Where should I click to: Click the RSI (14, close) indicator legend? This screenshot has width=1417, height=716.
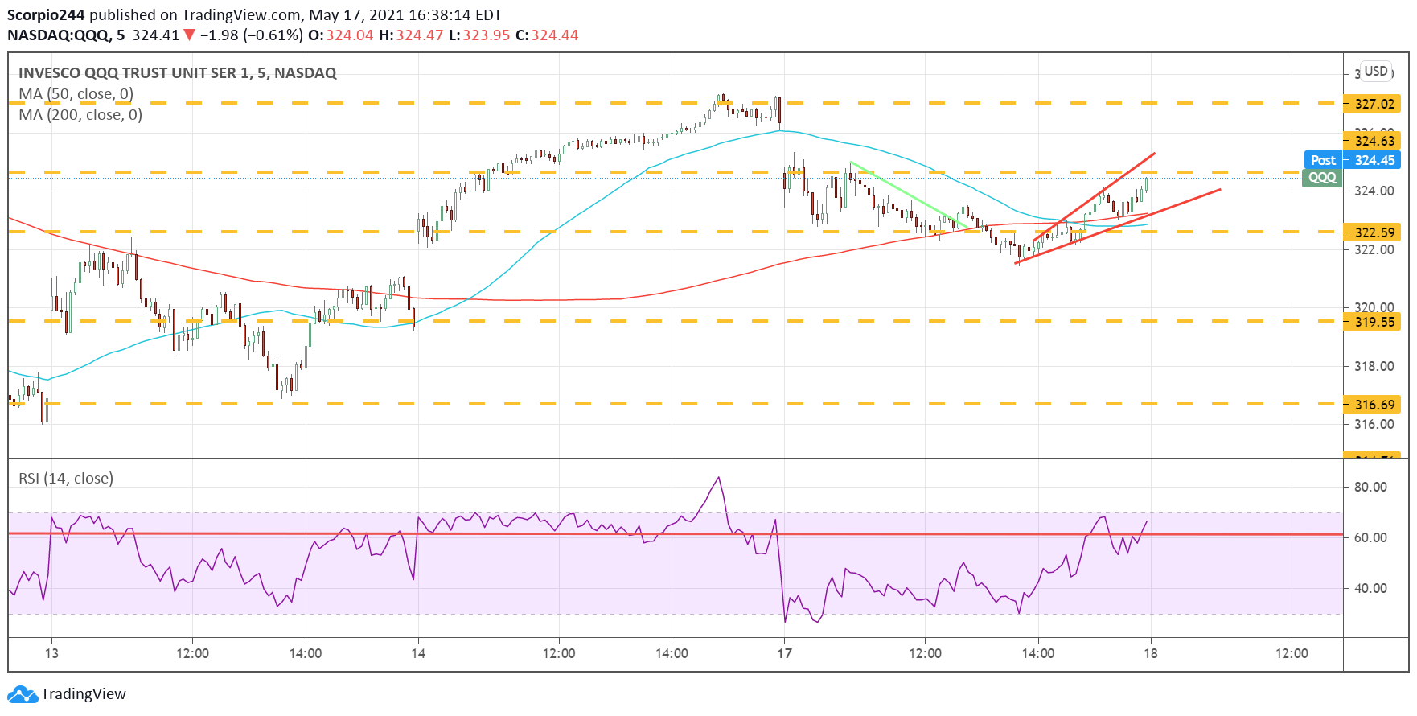coord(66,479)
